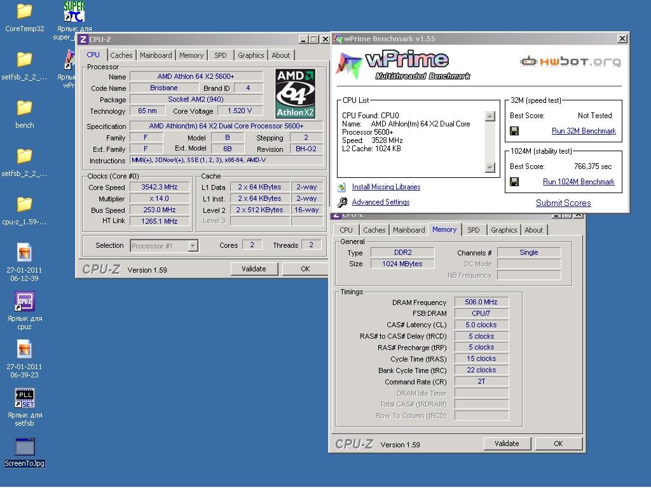Open the bench folder on desktop
Screen dimensions: 651x488
(x=25, y=108)
